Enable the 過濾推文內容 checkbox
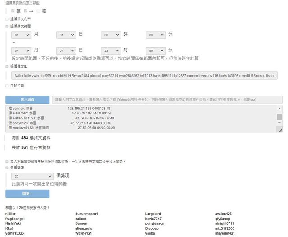 7,19
